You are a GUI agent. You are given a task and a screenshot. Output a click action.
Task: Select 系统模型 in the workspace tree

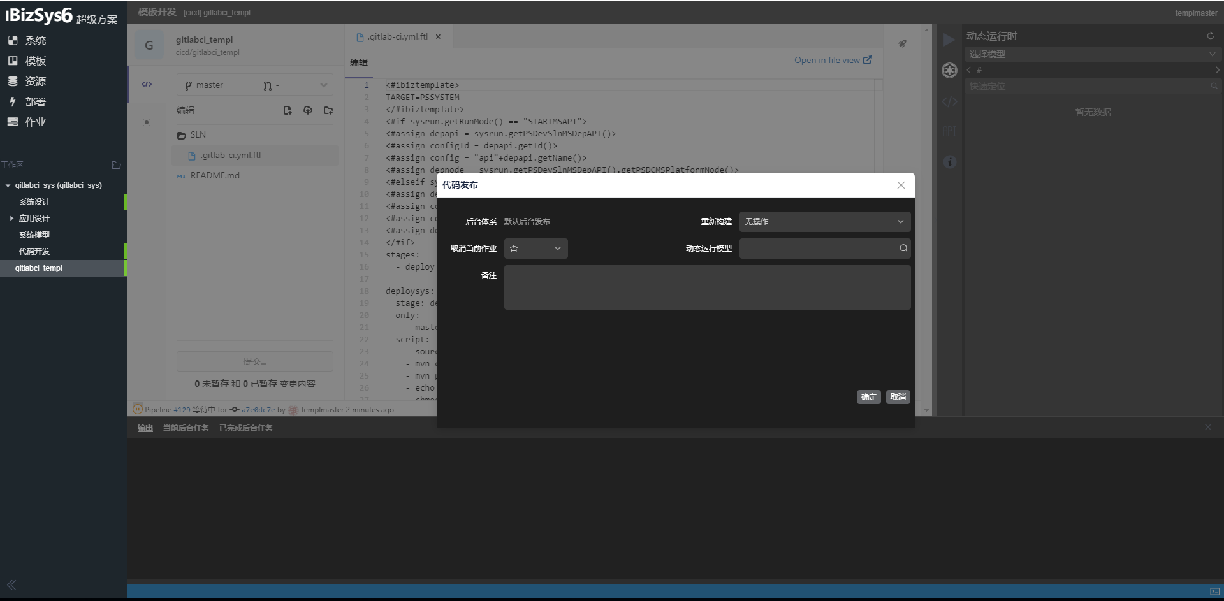[x=34, y=235]
